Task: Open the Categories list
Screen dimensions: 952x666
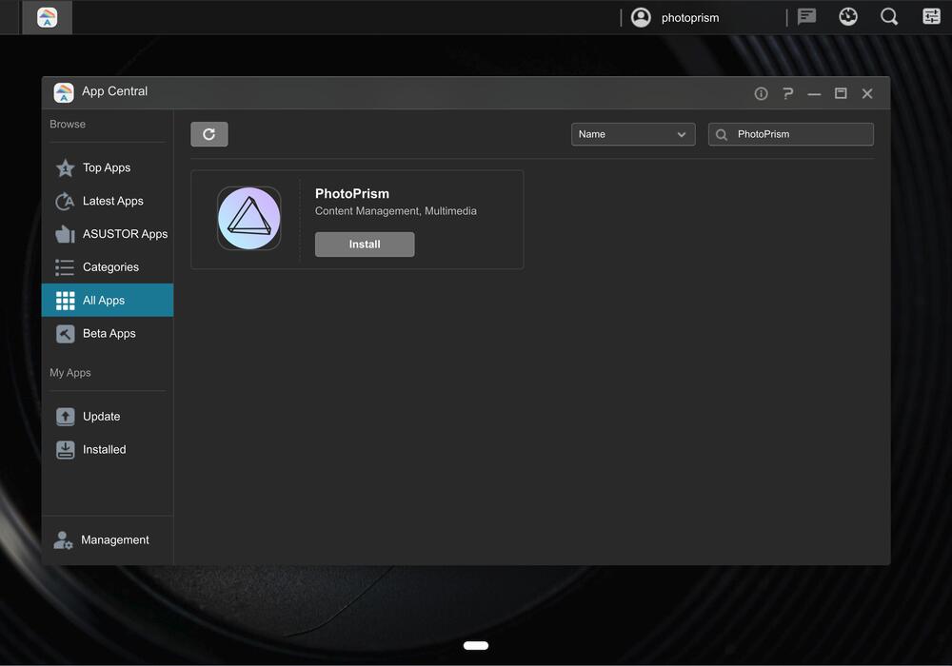Action: [x=109, y=266]
